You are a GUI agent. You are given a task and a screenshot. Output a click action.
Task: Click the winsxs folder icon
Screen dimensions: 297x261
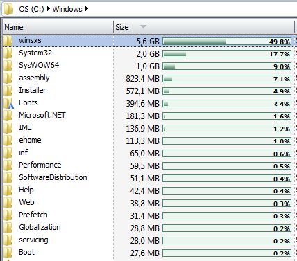click(x=8, y=41)
